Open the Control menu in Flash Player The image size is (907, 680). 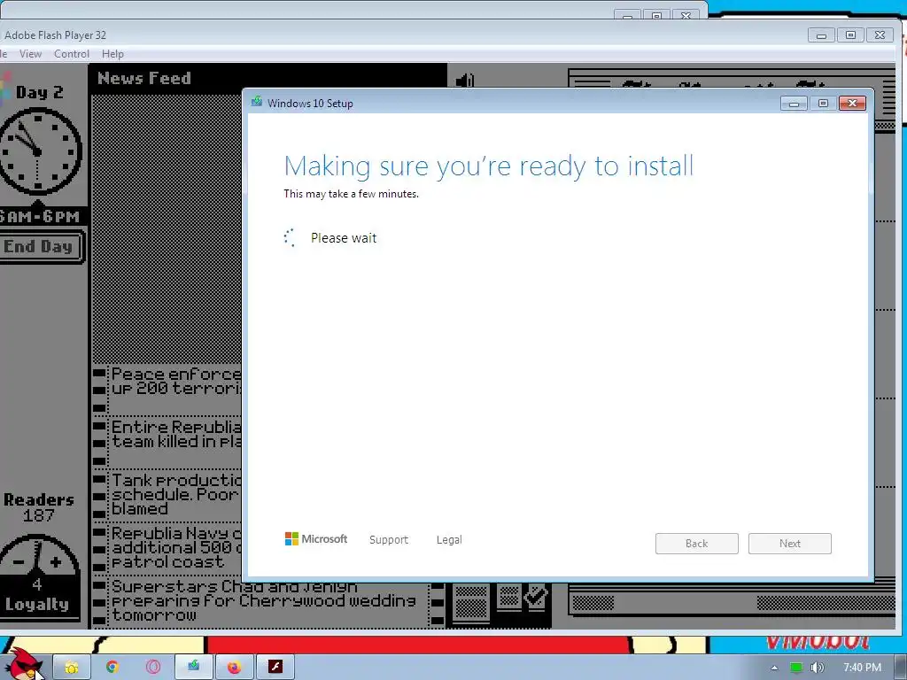pyautogui.click(x=72, y=54)
